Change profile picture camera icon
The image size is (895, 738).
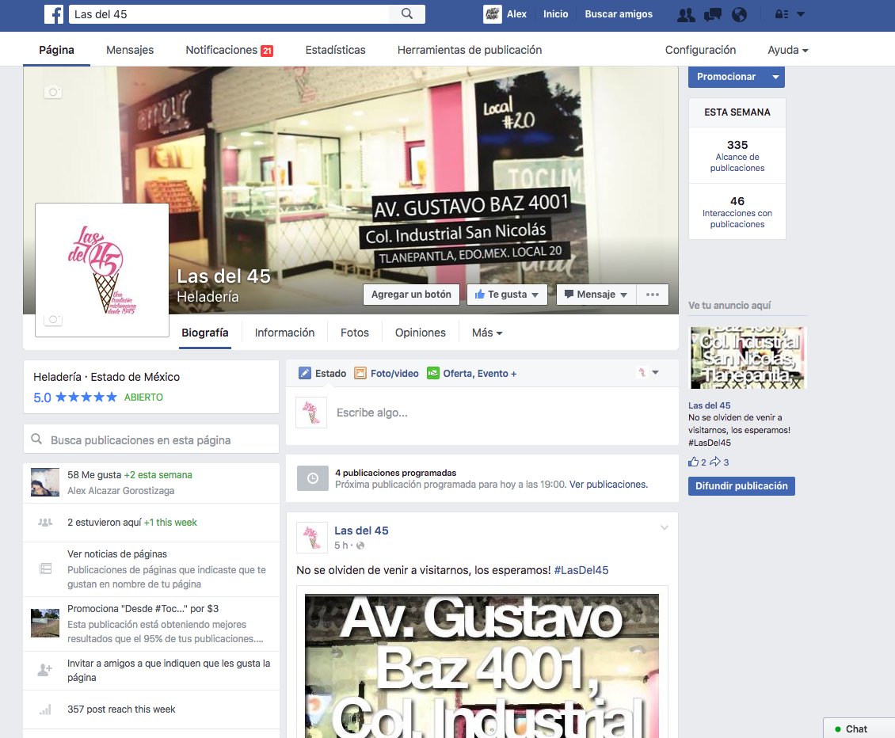coord(53,319)
